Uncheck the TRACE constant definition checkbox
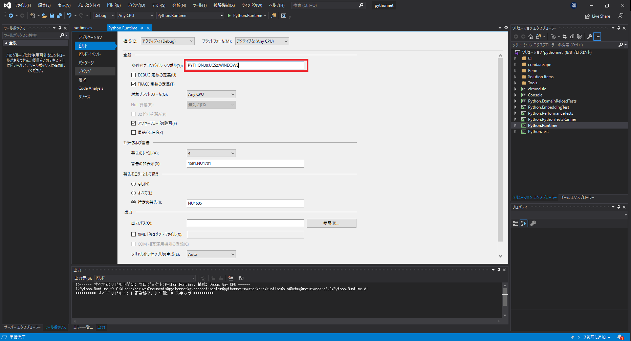 click(133, 84)
